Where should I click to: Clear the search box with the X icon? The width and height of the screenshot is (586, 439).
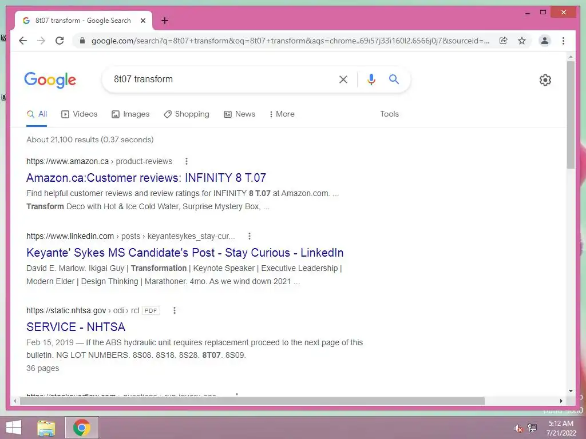point(343,79)
